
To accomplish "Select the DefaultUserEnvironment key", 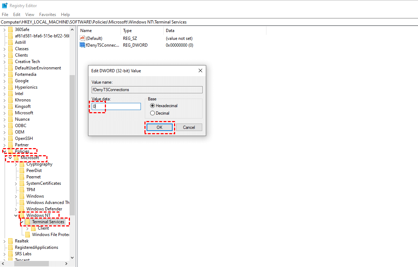I will pos(38,68).
